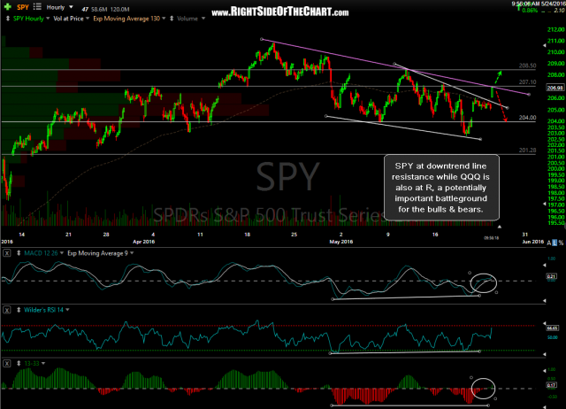Select the MACD 12 26 indicator label
The width and height of the screenshot is (566, 409).
click(x=41, y=253)
